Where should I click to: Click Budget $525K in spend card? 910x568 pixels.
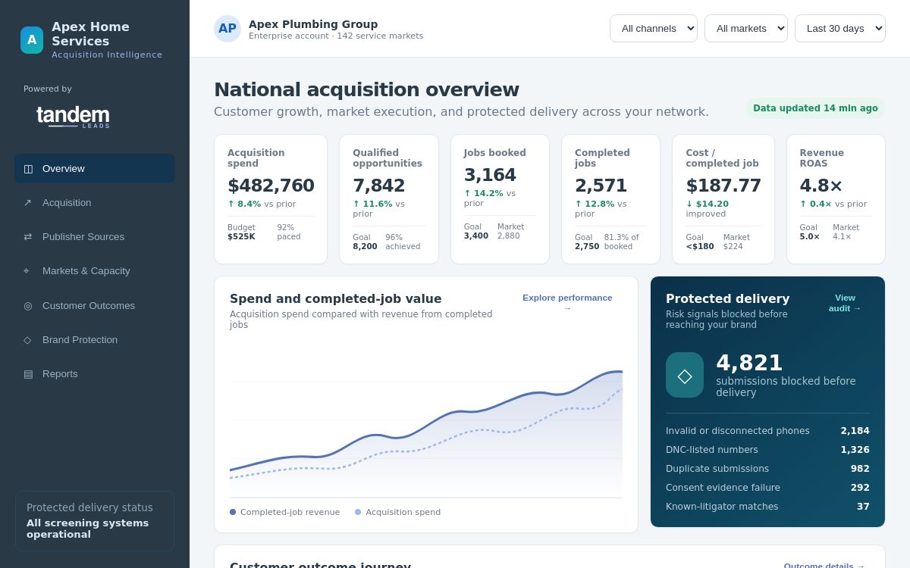(x=242, y=232)
